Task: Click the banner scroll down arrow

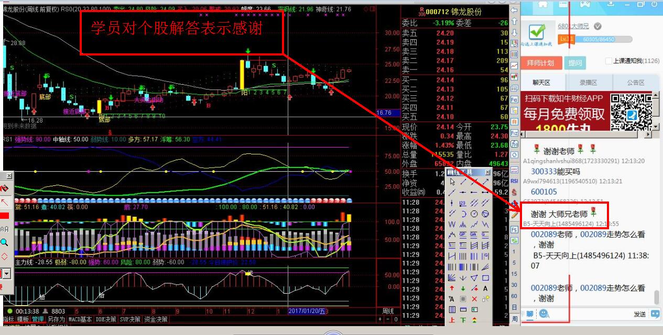Action: coord(655,127)
